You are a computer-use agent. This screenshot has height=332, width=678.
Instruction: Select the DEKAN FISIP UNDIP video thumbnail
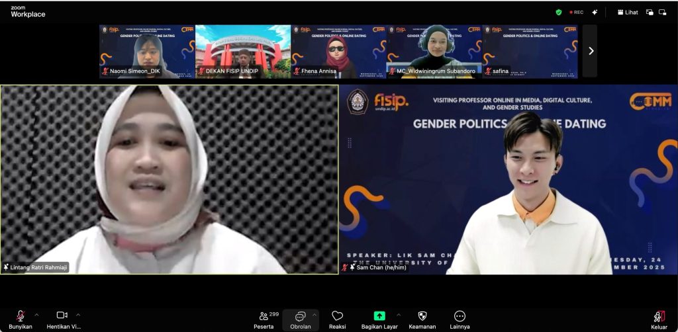pyautogui.click(x=243, y=52)
